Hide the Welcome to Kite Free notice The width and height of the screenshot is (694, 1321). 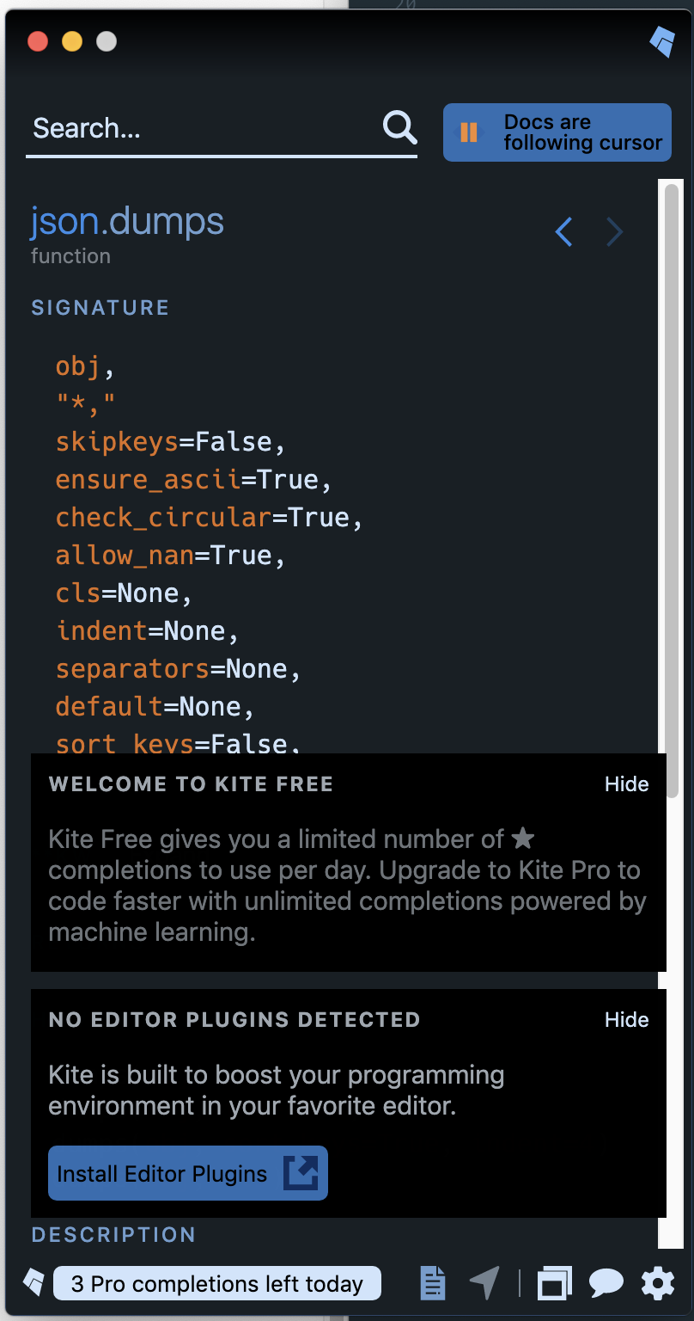click(626, 783)
